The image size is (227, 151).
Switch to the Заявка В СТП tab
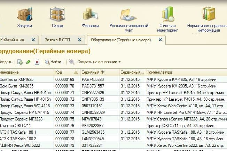[x=57, y=40]
